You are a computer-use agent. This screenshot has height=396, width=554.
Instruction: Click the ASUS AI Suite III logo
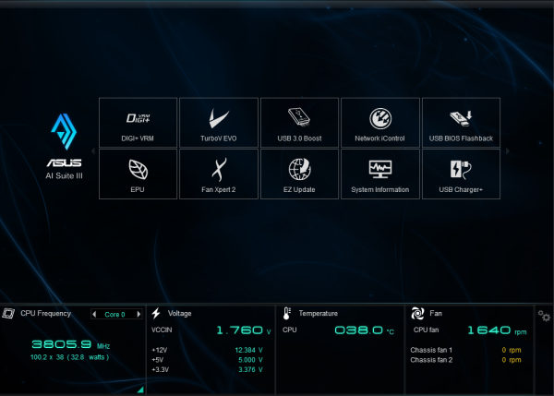(64, 146)
